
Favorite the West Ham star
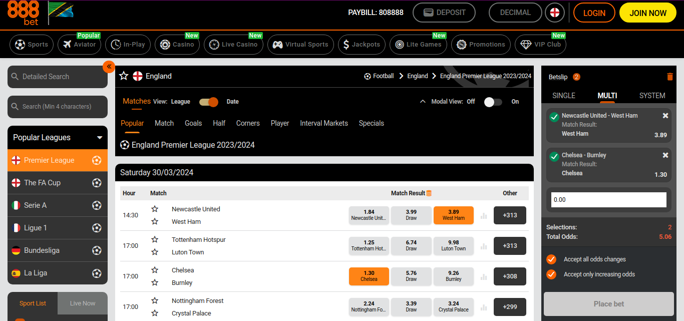click(x=155, y=221)
